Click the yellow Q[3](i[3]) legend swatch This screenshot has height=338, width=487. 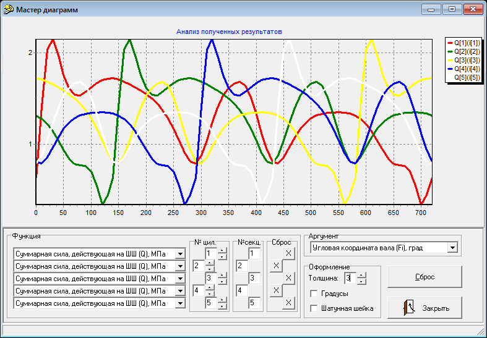click(x=450, y=60)
